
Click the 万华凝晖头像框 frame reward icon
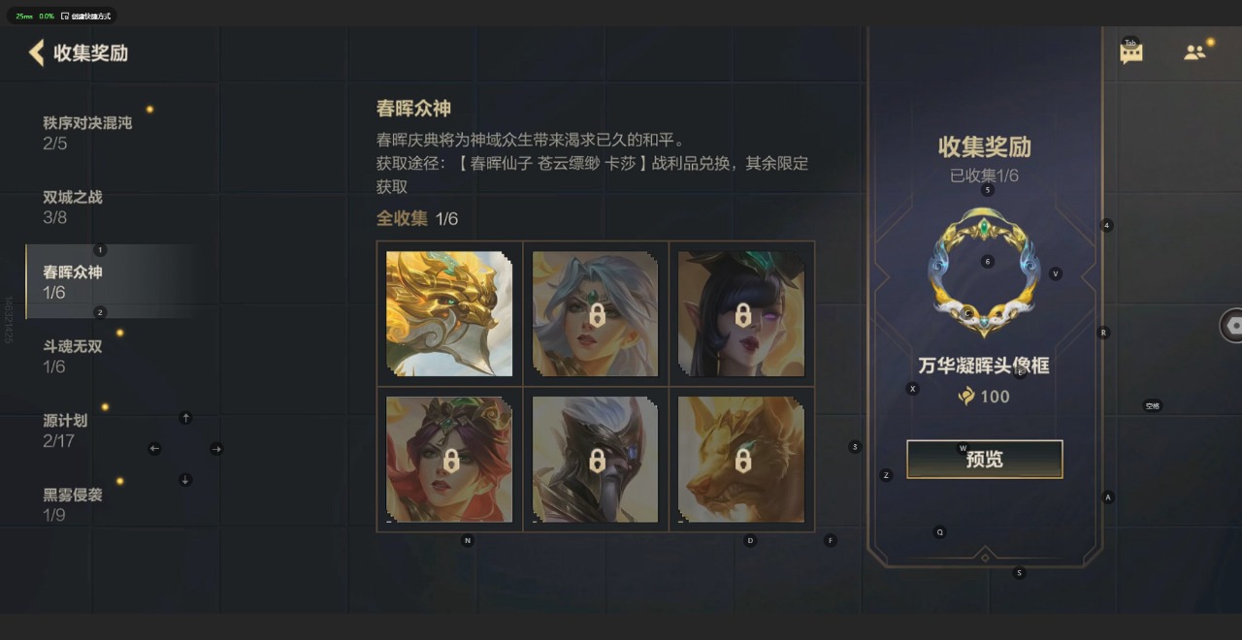(984, 272)
